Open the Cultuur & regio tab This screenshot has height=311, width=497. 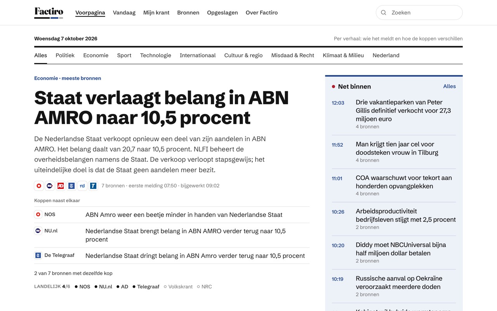(243, 55)
